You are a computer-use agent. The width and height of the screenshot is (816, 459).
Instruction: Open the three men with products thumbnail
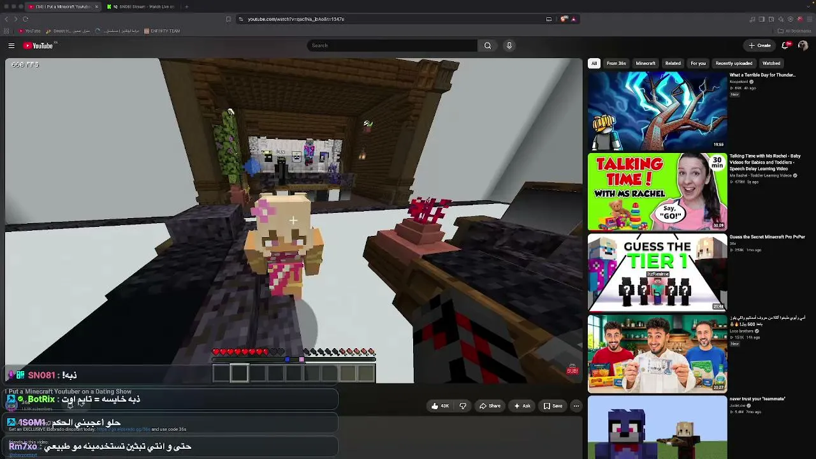coord(657,353)
